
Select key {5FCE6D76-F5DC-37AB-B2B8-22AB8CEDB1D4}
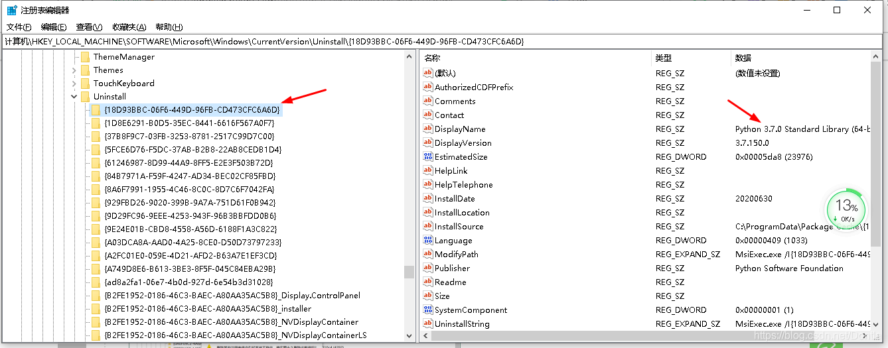192,149
